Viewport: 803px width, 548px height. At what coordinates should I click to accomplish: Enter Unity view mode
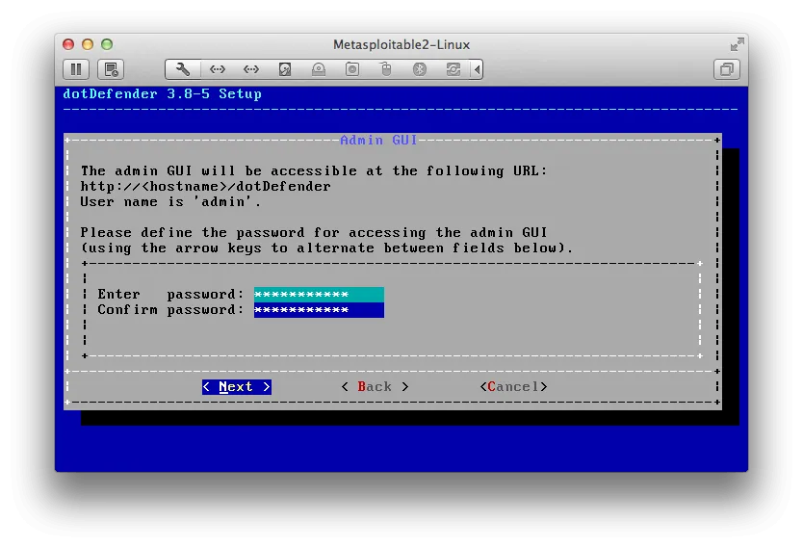click(727, 69)
